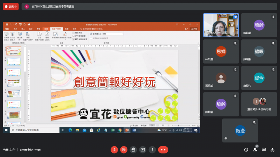
Task: Click fit slide to window icon
Action: click(198, 126)
